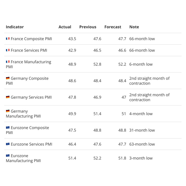Click the Germany flag beside Manufacturing PMI

(8, 111)
